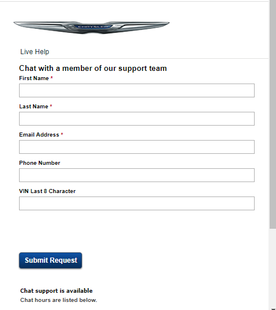276x310 pixels.
Task: Click the Last Name label text
Action: click(x=33, y=107)
